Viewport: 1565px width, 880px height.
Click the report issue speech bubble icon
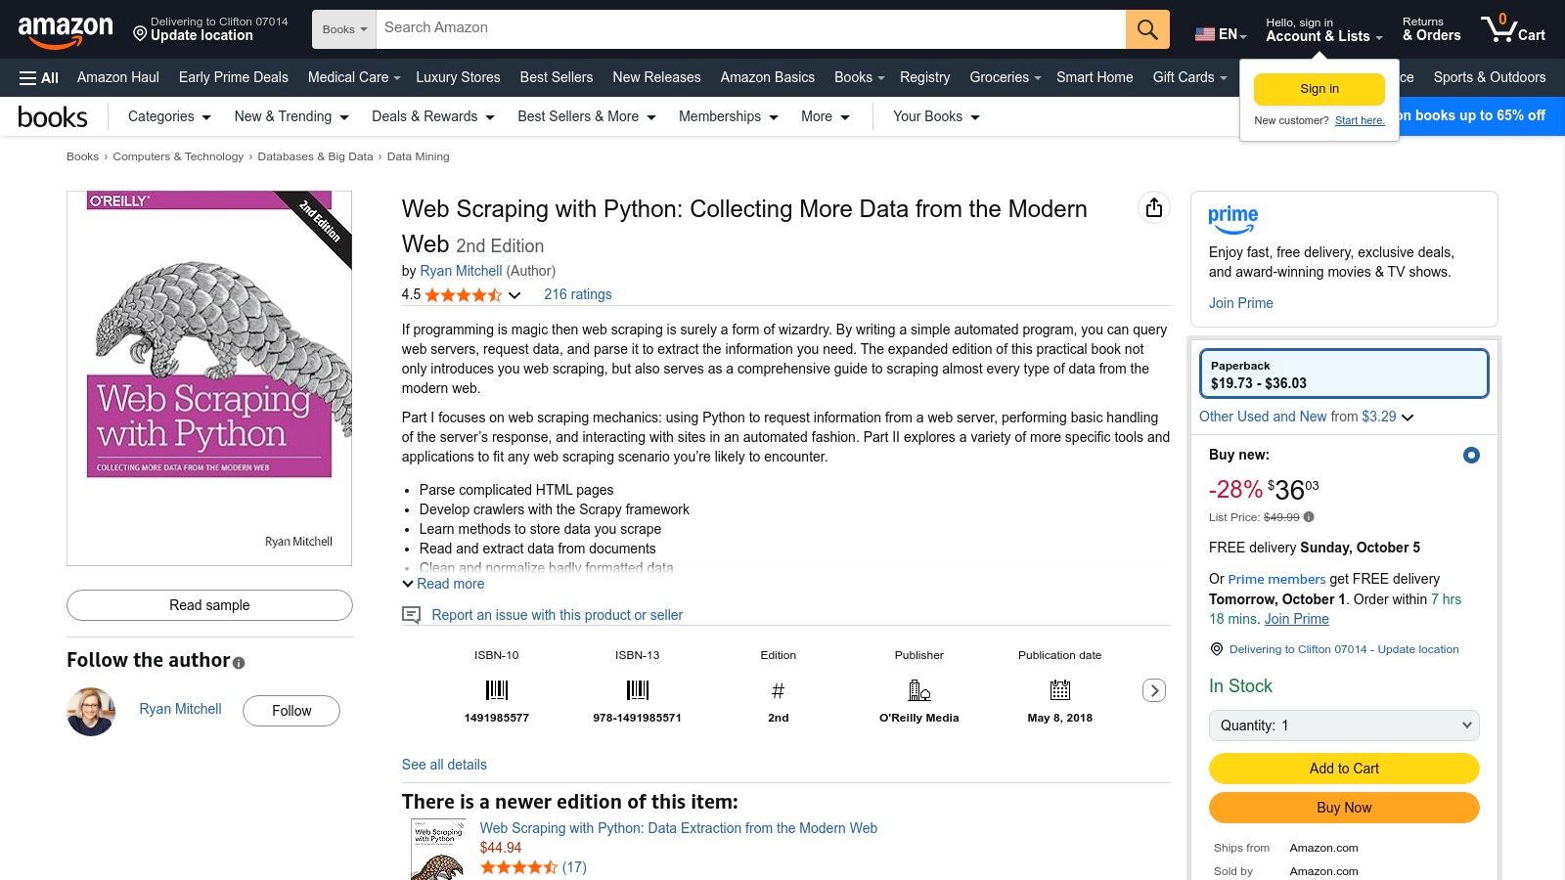point(412,615)
